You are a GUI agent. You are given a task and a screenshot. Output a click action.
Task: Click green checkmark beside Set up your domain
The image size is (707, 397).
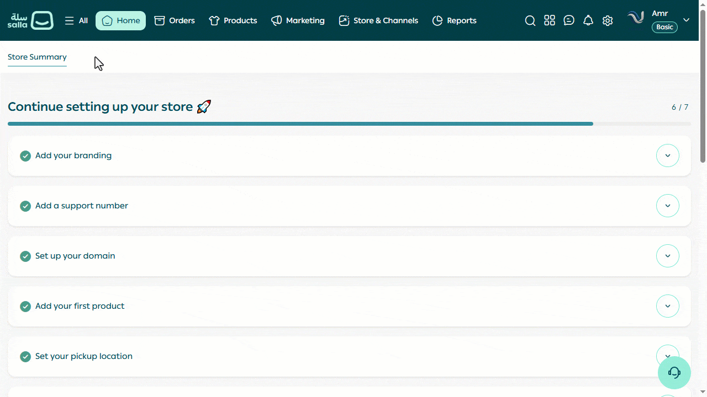coord(25,256)
